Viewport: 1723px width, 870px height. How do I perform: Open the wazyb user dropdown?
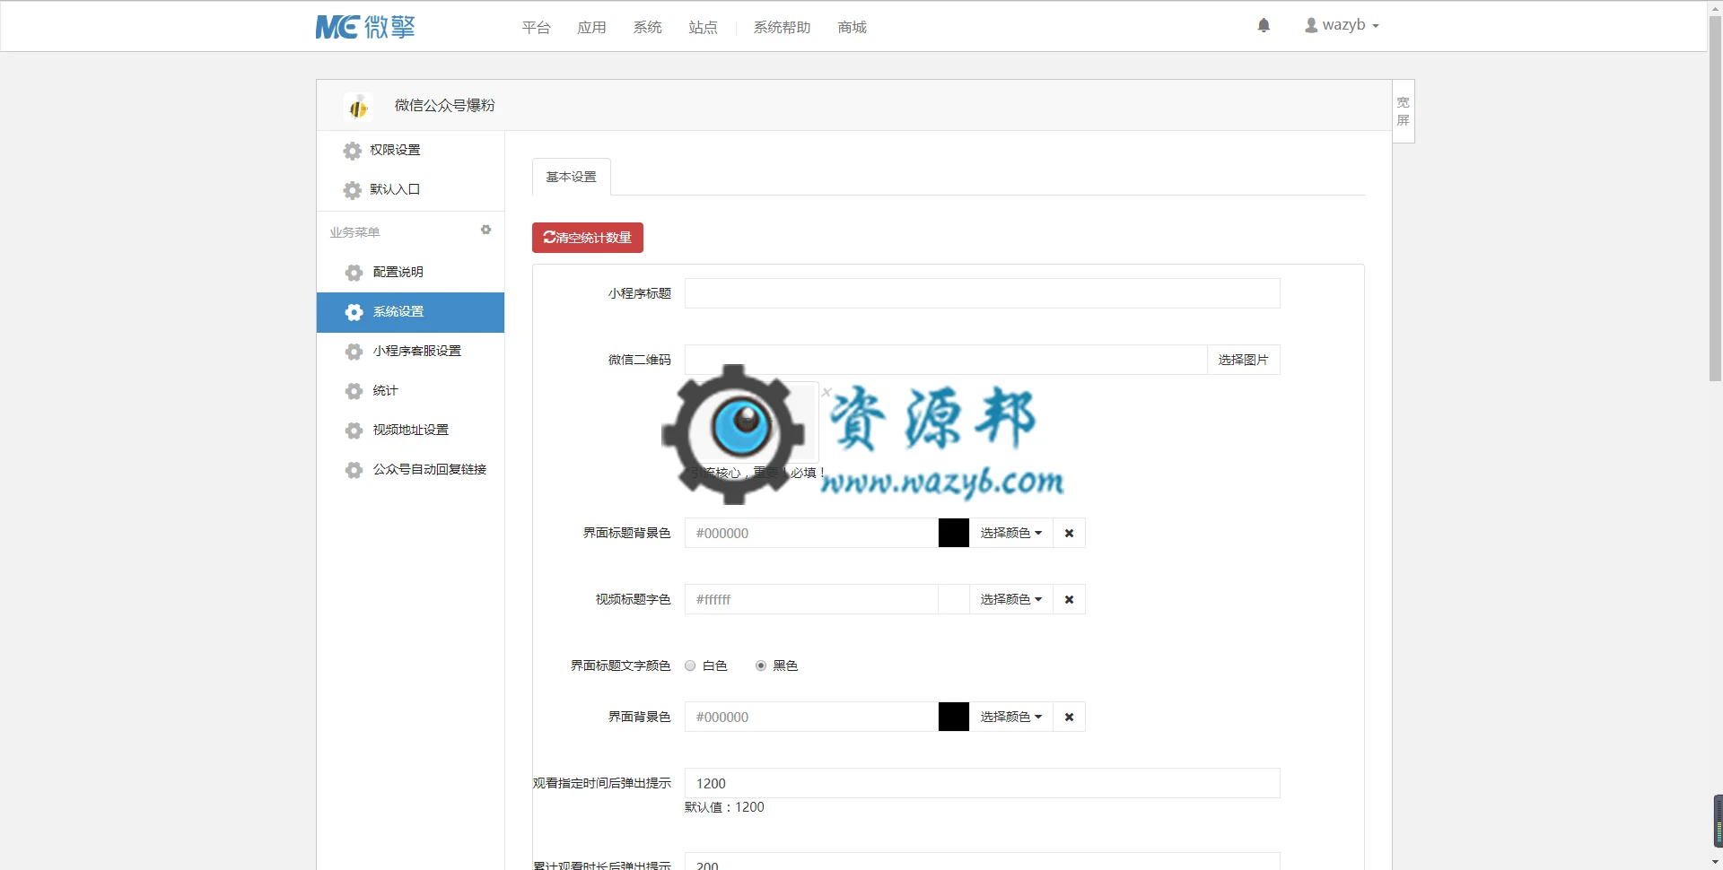pos(1342,25)
